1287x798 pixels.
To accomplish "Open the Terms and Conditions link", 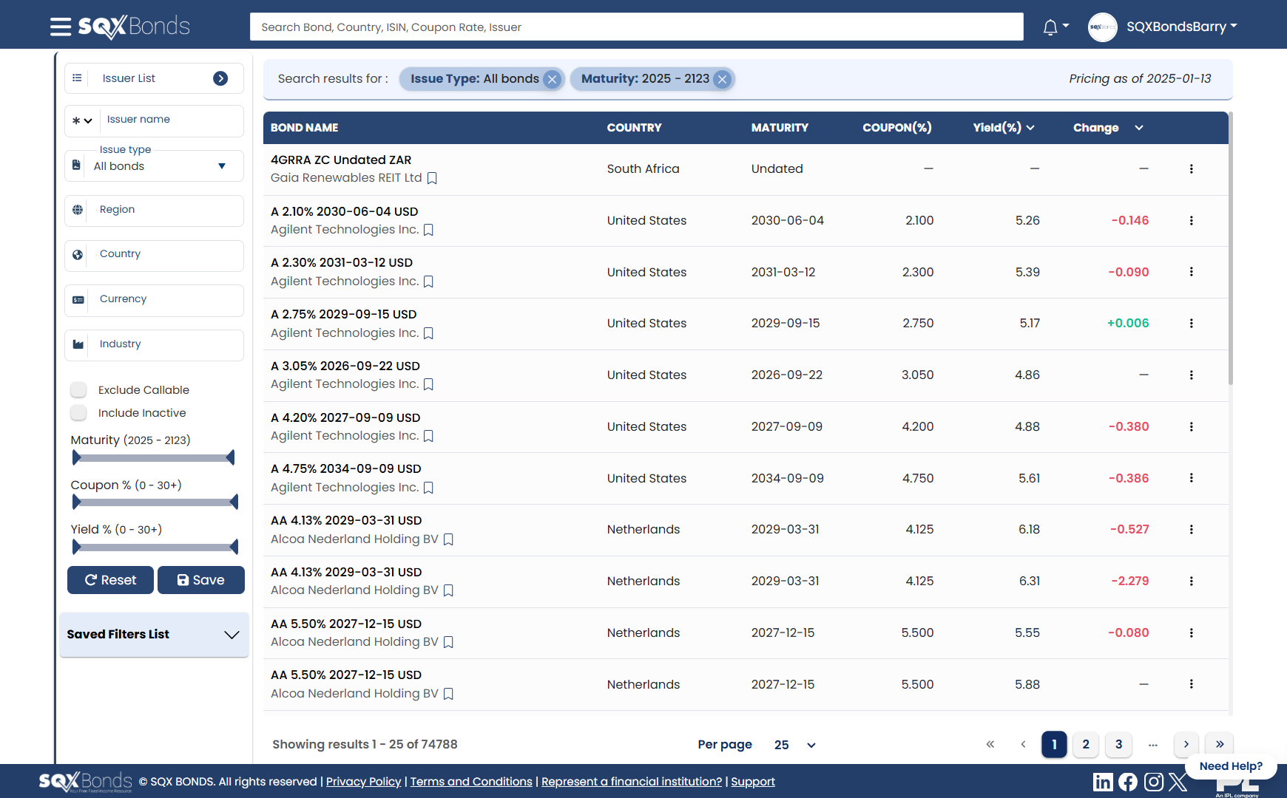I will (471, 782).
